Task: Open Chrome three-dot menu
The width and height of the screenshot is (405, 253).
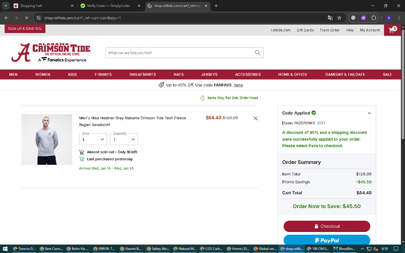Action: tap(399, 18)
